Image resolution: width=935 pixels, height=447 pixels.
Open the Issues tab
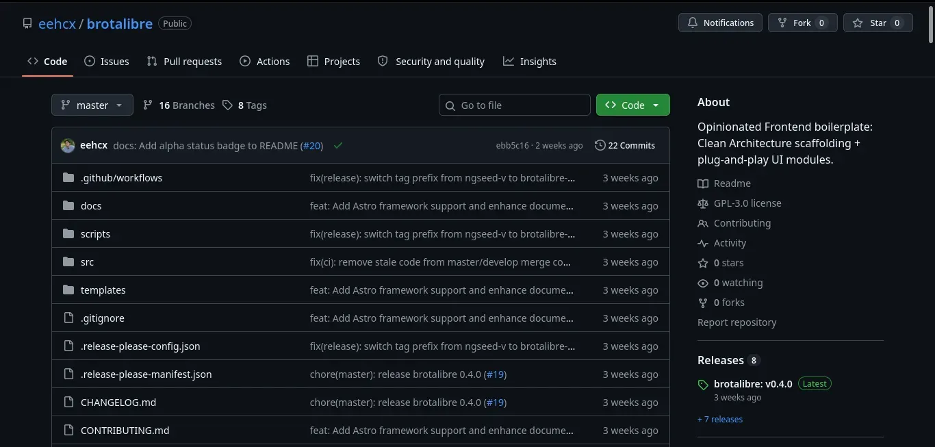click(x=107, y=61)
